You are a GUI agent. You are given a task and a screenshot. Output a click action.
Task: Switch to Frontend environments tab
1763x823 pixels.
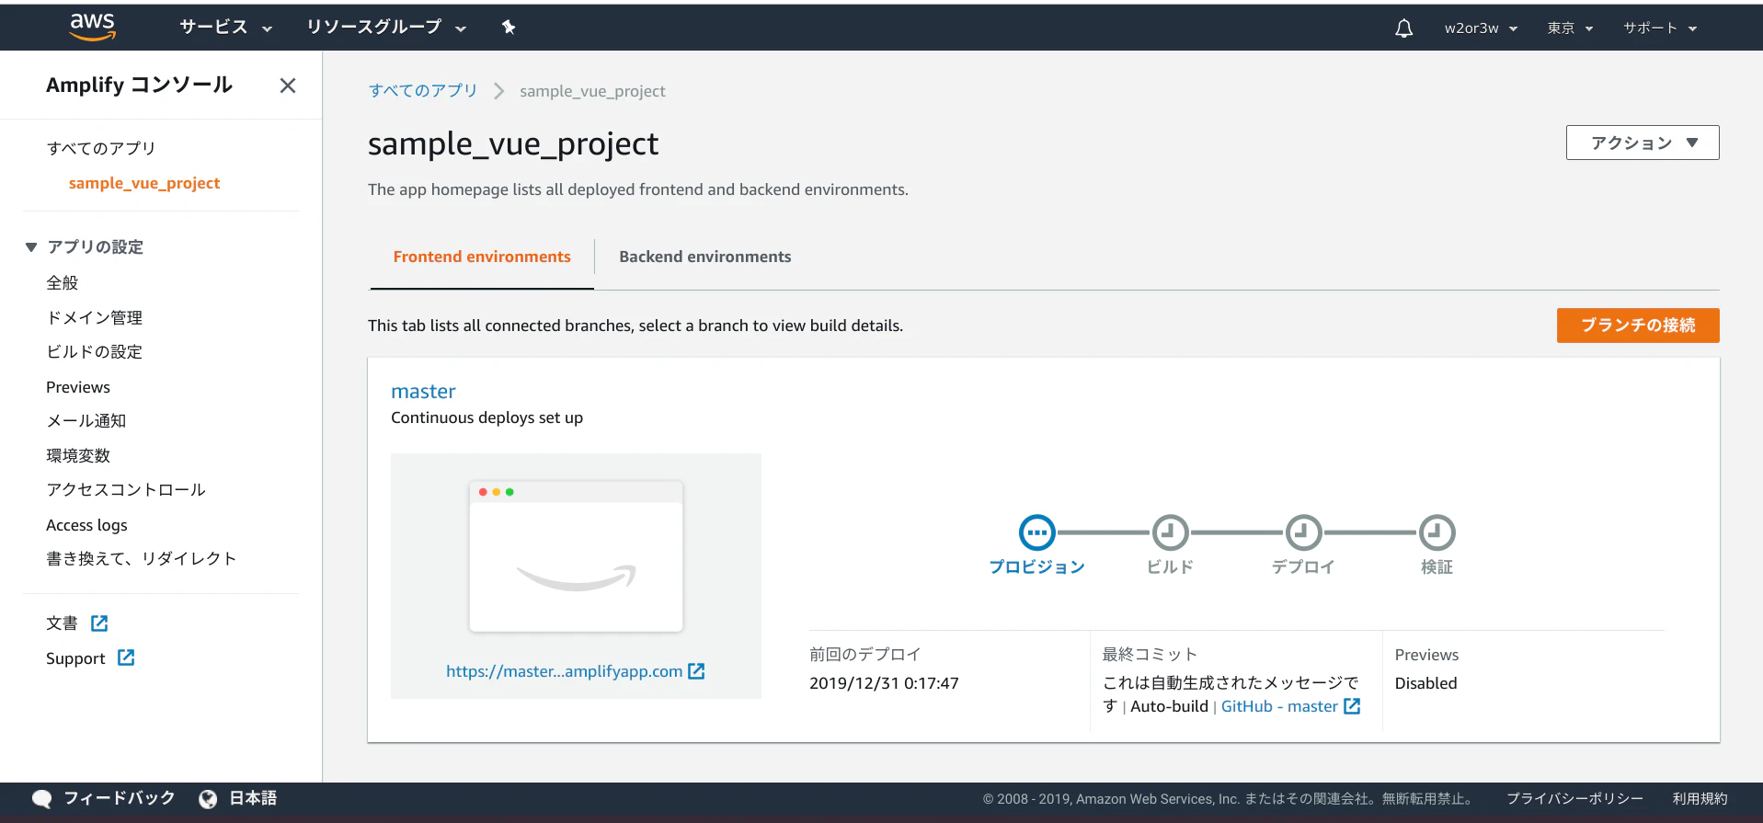click(482, 257)
